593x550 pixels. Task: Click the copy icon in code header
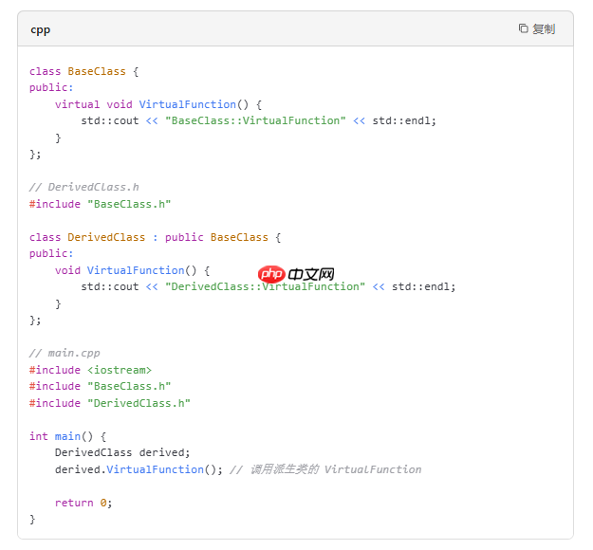click(523, 28)
